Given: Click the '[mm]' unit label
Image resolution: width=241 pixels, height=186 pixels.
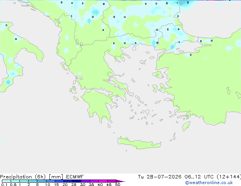Looking at the screenshot, I should click(56, 177).
